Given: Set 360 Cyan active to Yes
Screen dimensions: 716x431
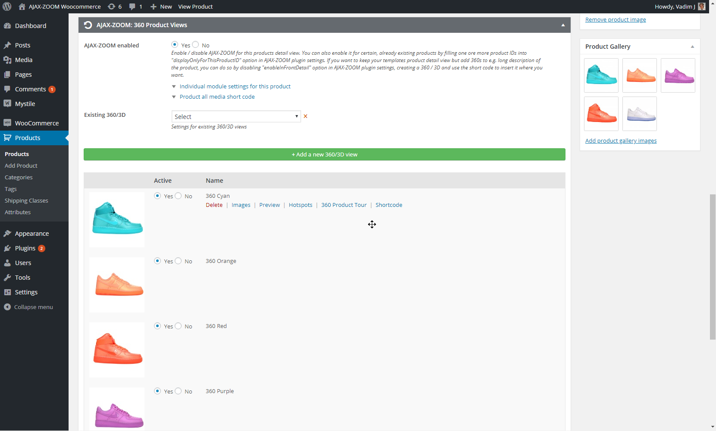Looking at the screenshot, I should pyautogui.click(x=157, y=196).
